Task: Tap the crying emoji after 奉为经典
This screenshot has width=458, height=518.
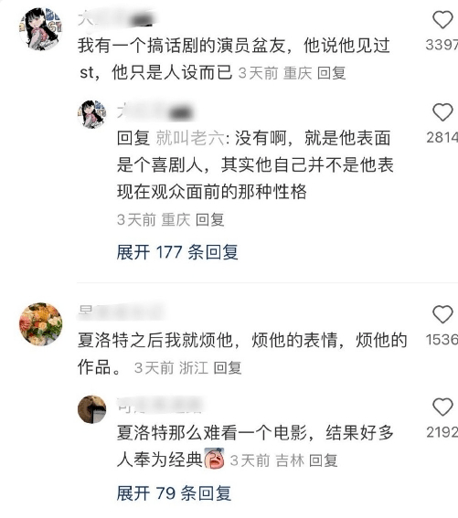Action: 214,459
